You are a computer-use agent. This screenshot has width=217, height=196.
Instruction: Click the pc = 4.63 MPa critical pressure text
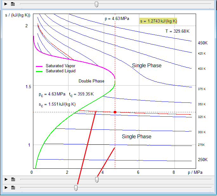[x=52, y=94]
